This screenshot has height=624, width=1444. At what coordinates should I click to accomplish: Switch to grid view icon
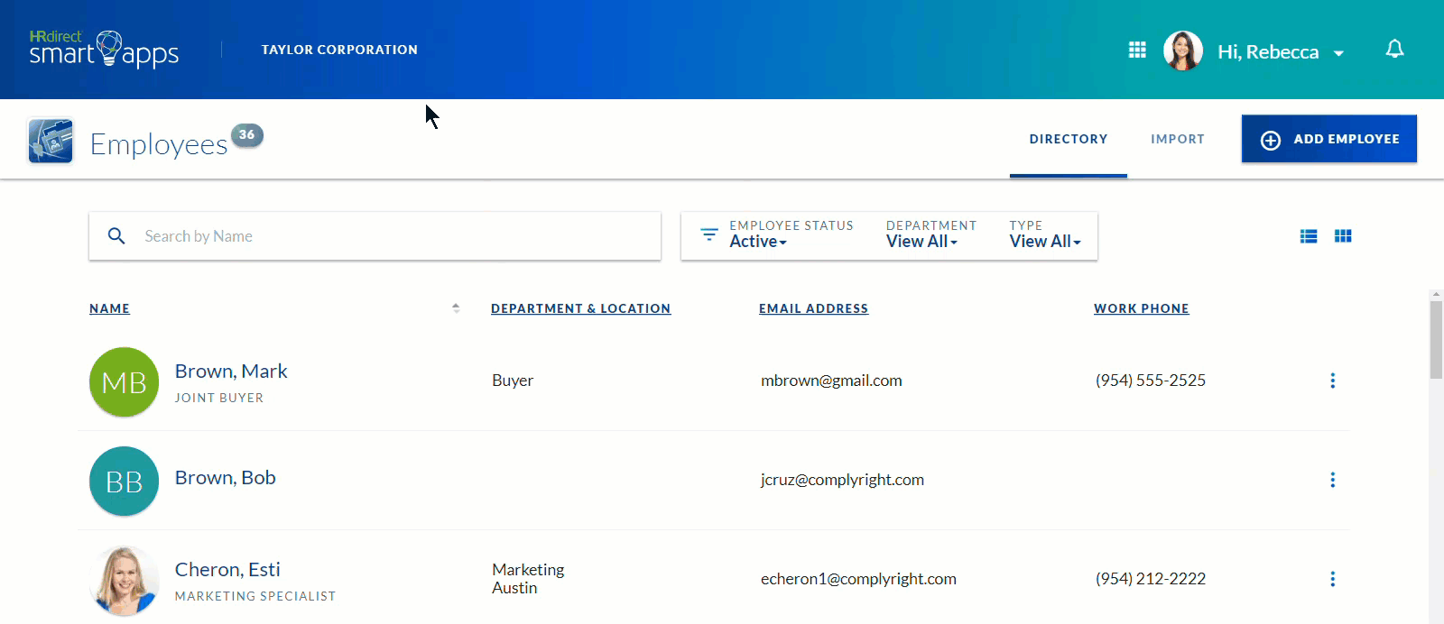pyautogui.click(x=1343, y=236)
